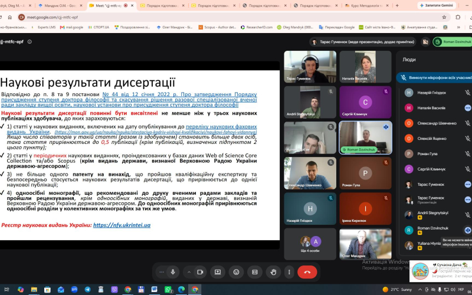The width and height of the screenshot is (472, 295).
Task: Click camera-off status icon in top bar
Action: [425, 42]
